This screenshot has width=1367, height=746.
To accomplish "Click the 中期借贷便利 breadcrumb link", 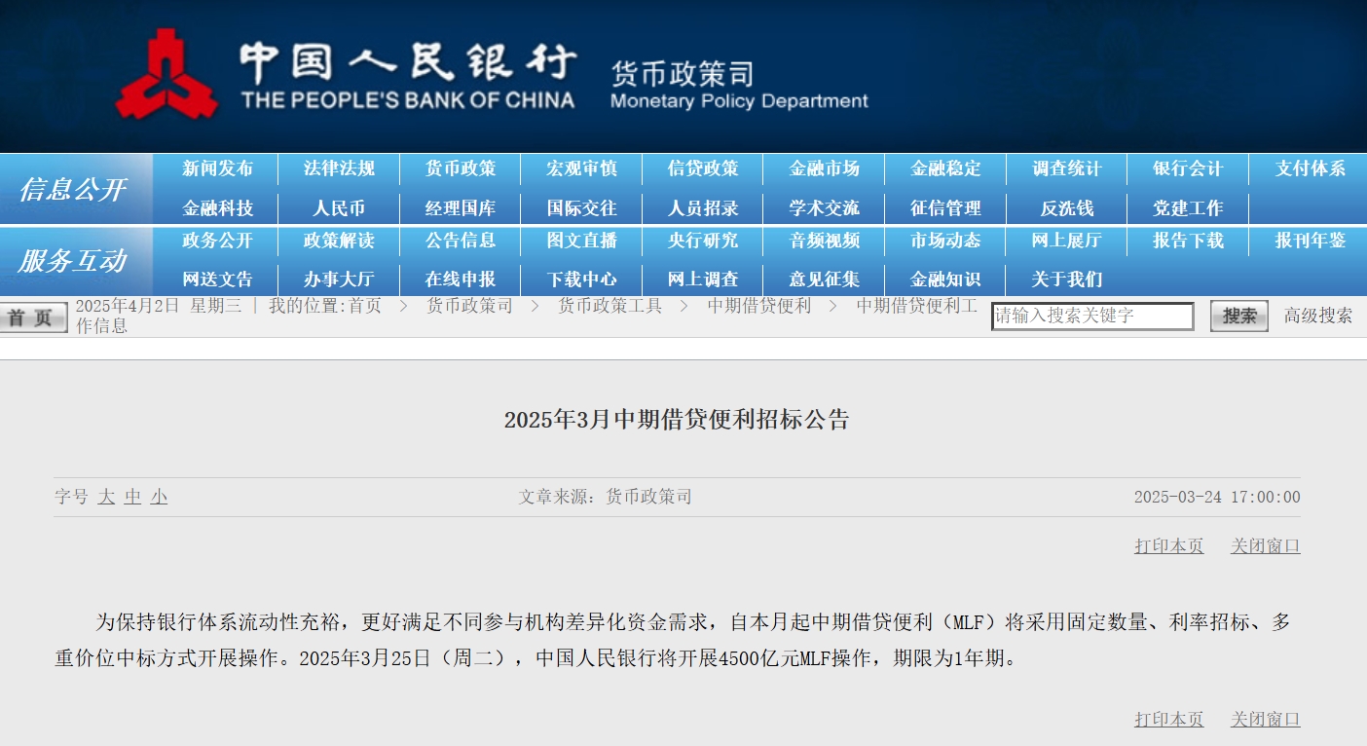I will click(x=758, y=306).
